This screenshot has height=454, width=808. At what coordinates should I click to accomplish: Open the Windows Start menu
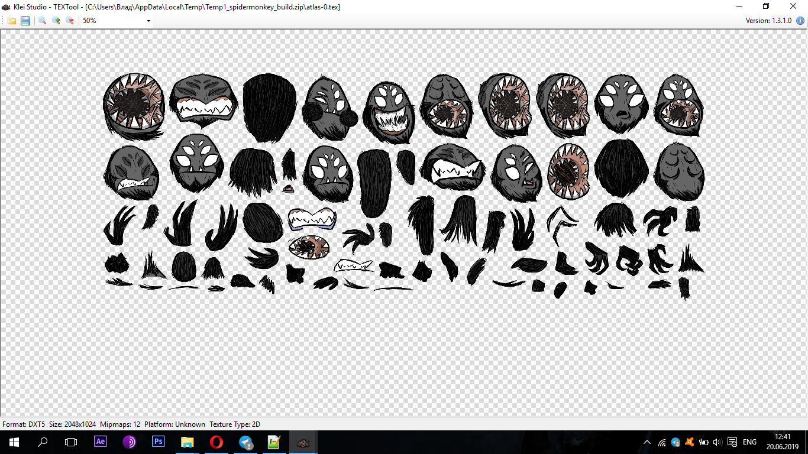pos(14,442)
